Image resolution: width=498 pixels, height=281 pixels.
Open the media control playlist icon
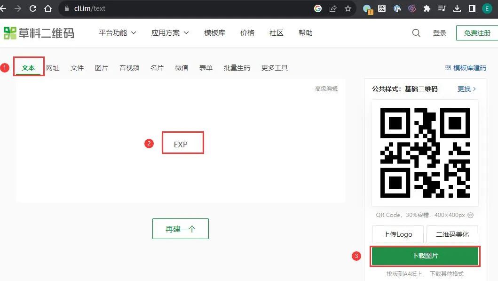442,8
